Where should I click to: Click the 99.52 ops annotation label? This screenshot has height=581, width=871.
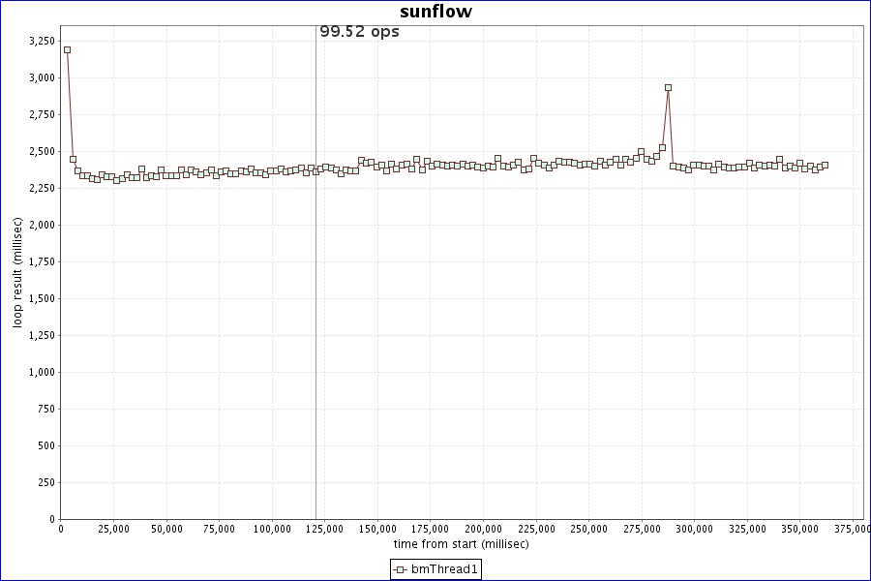(x=359, y=32)
